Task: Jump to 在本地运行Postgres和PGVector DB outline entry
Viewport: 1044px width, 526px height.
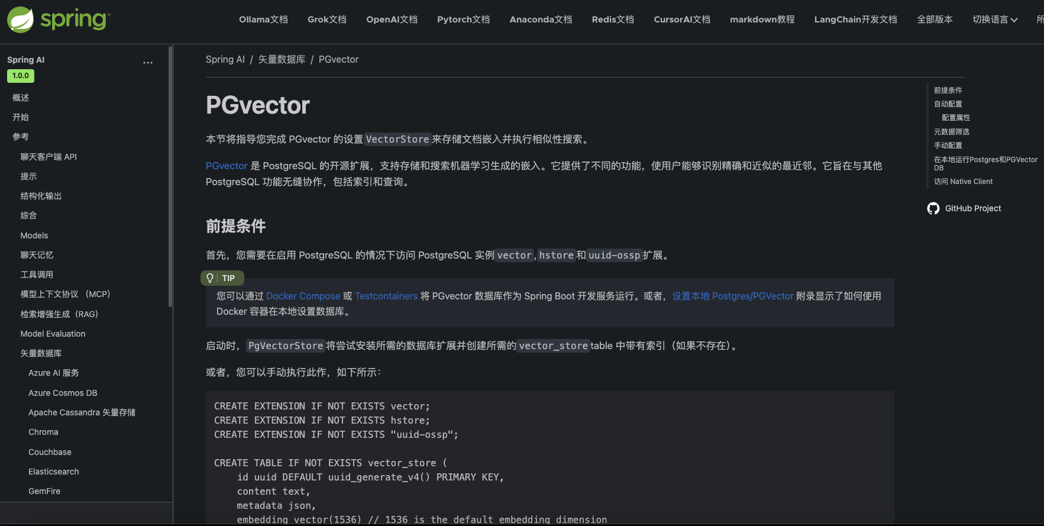Action: (986, 164)
